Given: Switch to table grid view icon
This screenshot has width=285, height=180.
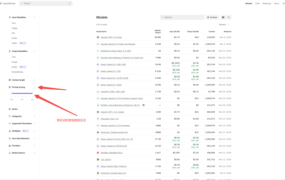Looking at the screenshot, I should [x=223, y=17].
